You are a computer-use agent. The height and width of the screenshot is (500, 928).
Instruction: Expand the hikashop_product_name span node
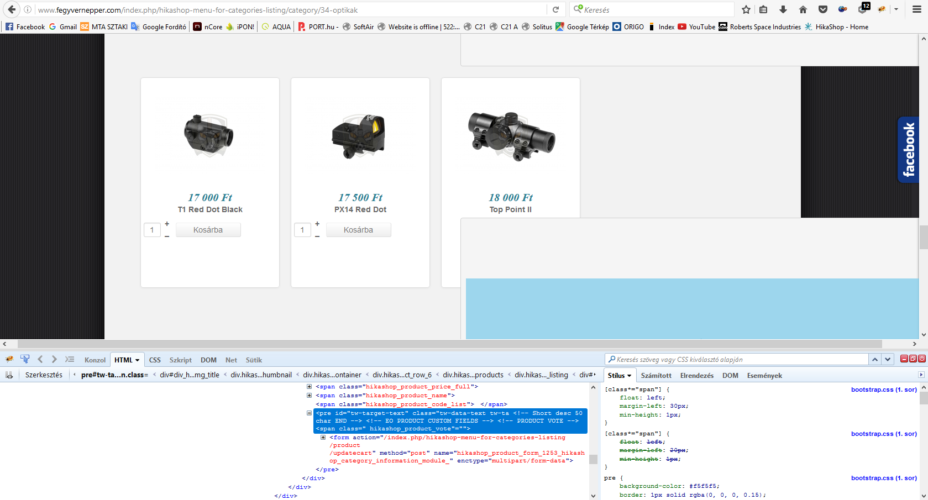click(x=309, y=396)
